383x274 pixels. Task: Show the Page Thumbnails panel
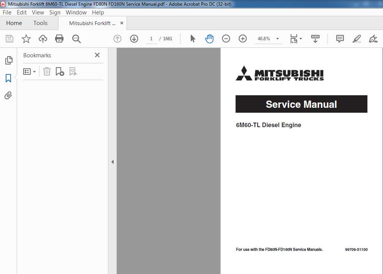8,60
